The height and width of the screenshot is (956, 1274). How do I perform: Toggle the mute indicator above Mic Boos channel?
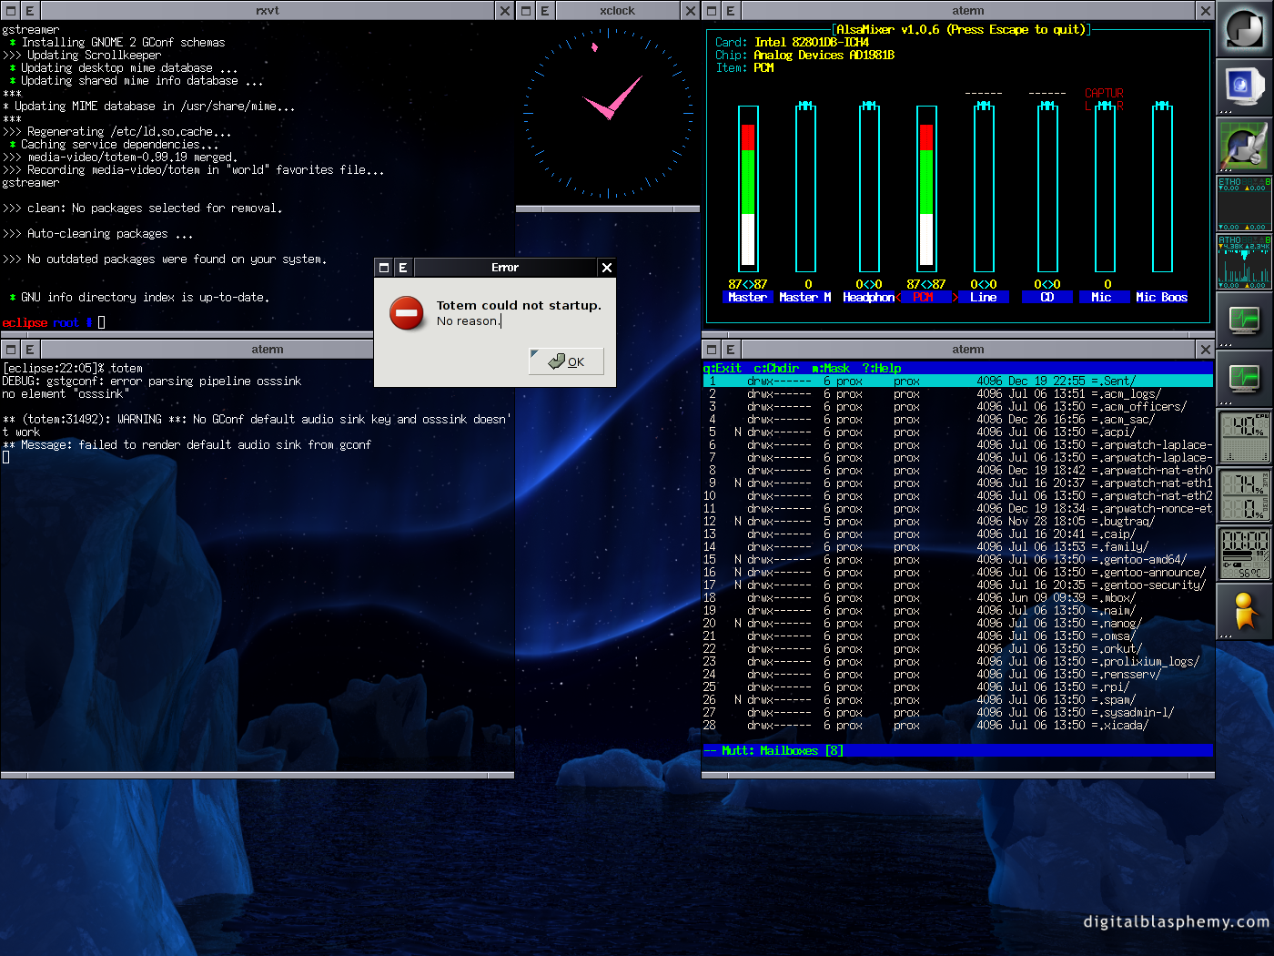(x=1162, y=106)
